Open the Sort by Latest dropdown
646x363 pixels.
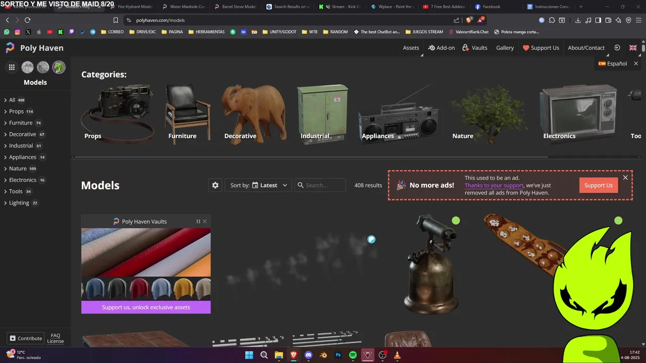pos(258,185)
